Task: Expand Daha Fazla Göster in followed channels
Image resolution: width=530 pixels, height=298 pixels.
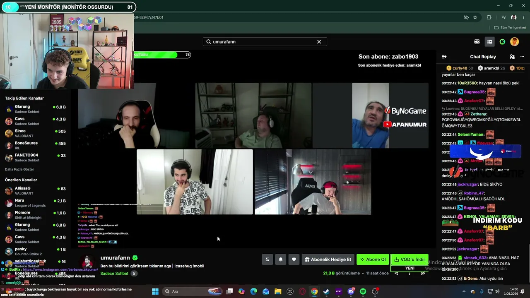Action: pos(19,169)
